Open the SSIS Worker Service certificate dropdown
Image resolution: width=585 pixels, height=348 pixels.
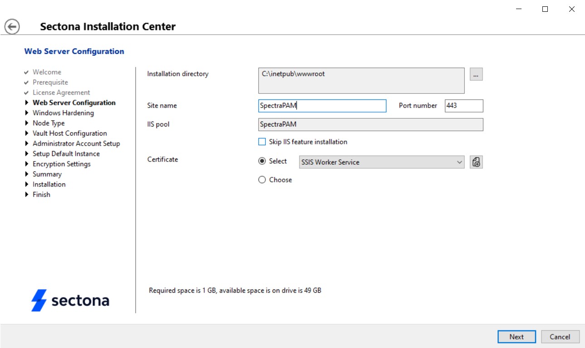coord(381,162)
